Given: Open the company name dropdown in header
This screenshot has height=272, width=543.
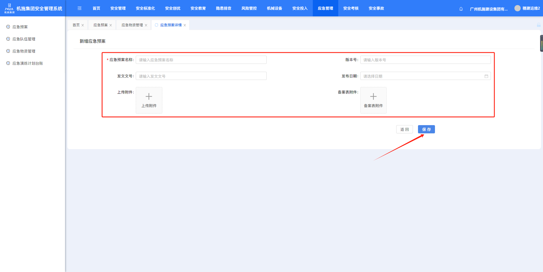Looking at the screenshot, I should click(488, 9).
